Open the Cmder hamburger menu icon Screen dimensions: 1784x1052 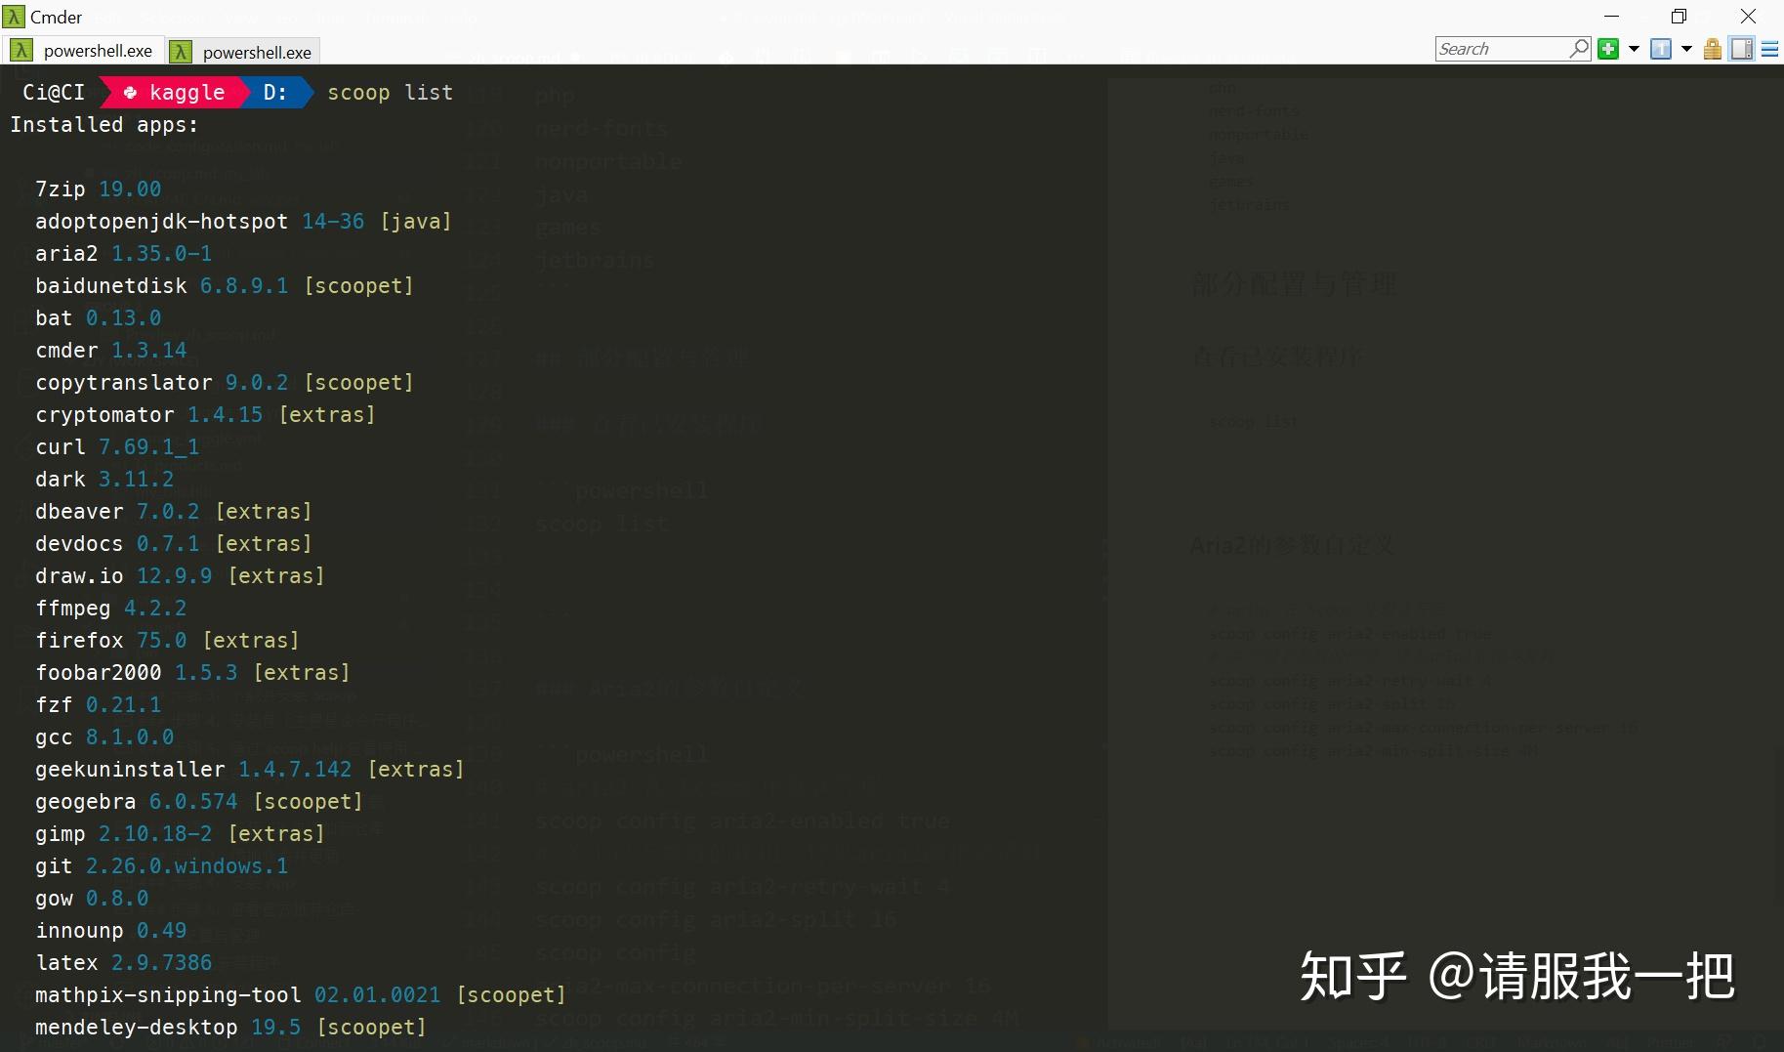click(1771, 48)
